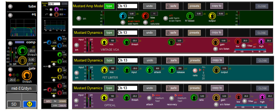Image resolution: width=279 pixels, height=111 pixels.
Task: Toggle the tube button on the channel strip
Action: 11,7
